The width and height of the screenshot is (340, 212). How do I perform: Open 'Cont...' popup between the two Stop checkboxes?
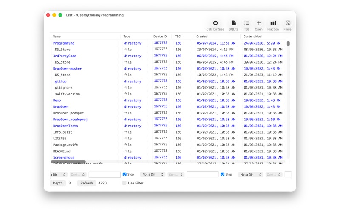point(176,175)
